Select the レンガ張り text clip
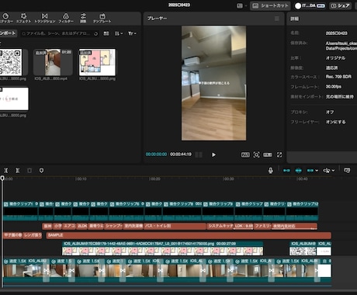 click(x=33, y=235)
